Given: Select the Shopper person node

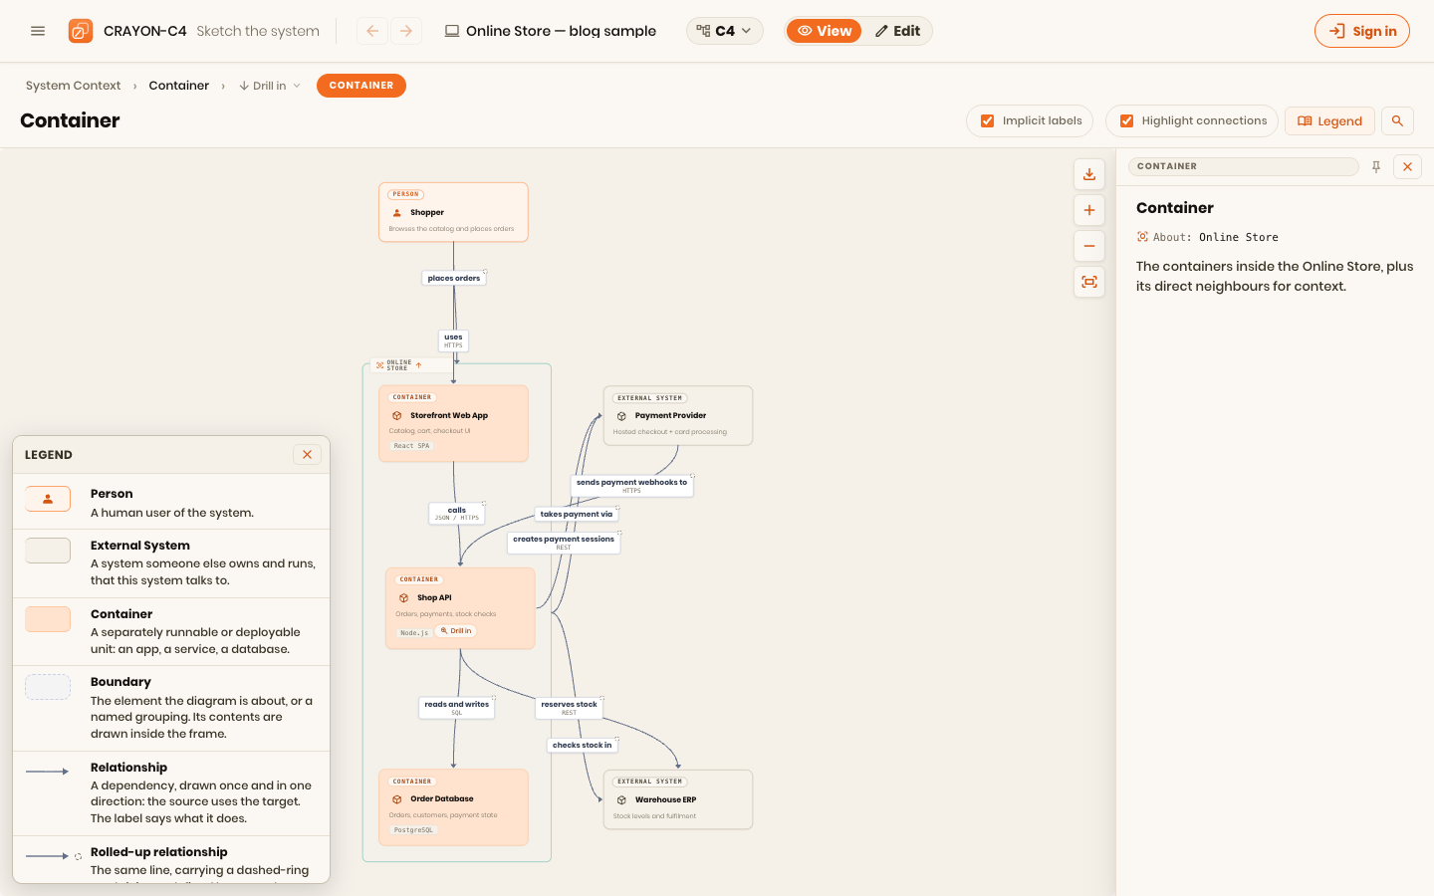Looking at the screenshot, I should tap(453, 212).
